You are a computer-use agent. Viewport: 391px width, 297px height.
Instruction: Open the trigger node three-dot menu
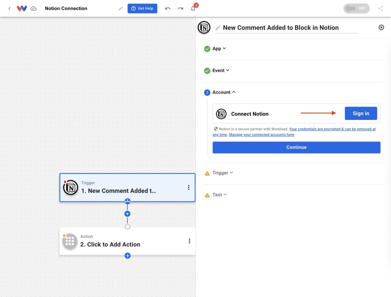(189, 187)
